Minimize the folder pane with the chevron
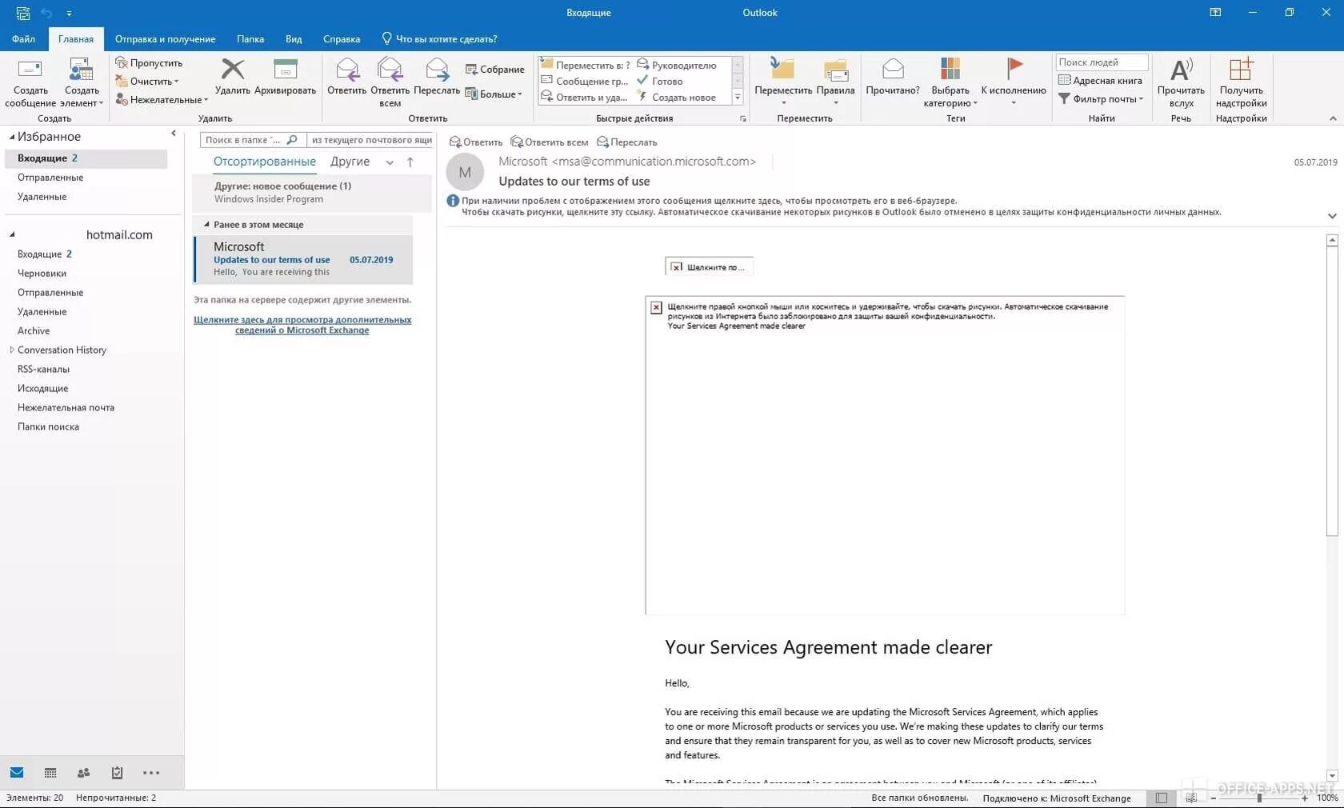The height and width of the screenshot is (808, 1344). point(174,134)
